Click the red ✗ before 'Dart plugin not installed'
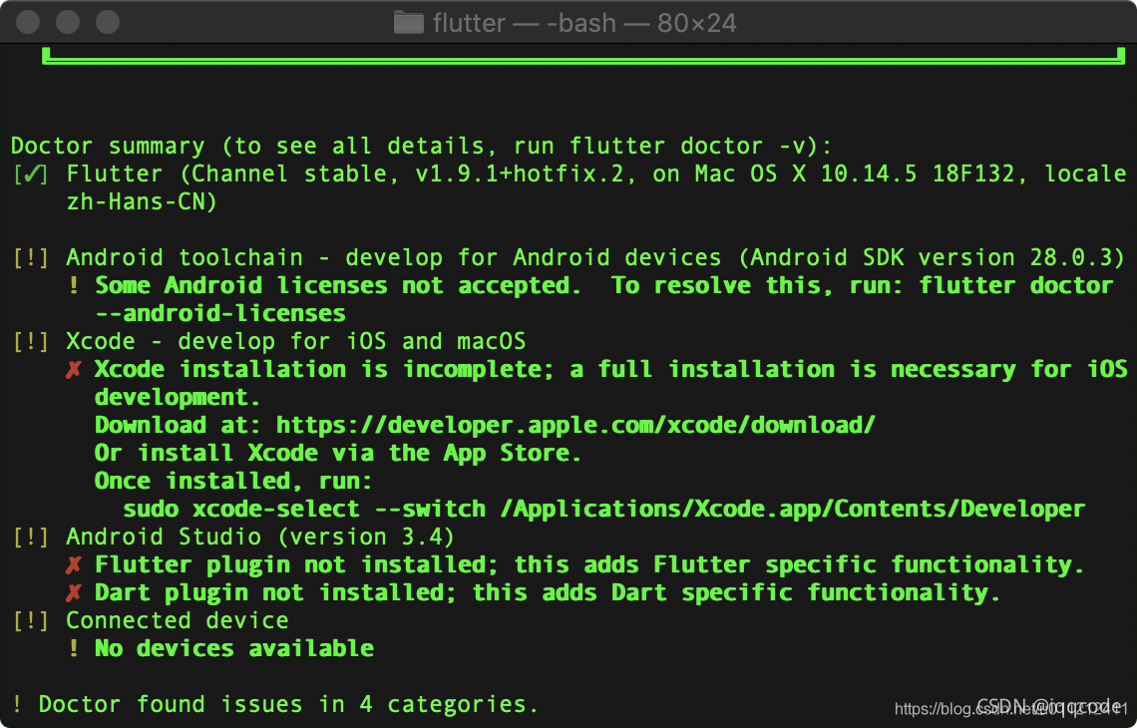Image resolution: width=1137 pixels, height=728 pixels. coord(73,593)
